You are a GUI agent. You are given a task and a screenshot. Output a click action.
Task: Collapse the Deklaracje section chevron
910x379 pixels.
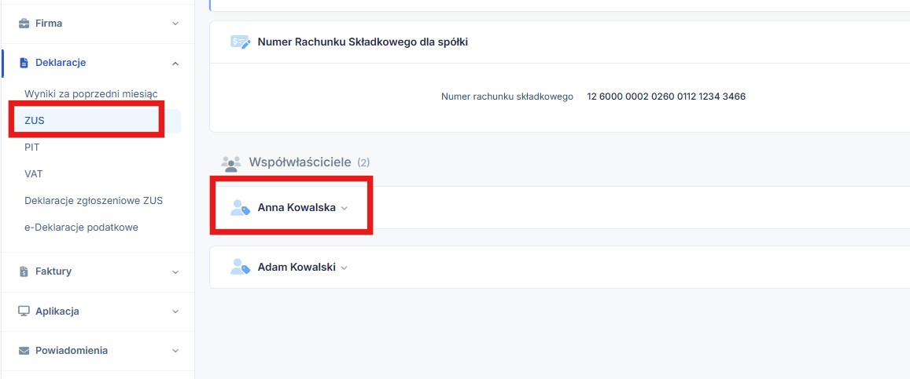pyautogui.click(x=175, y=63)
